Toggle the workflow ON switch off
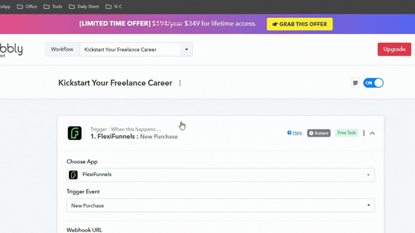Image resolution: width=415 pixels, height=233 pixels. [x=373, y=83]
